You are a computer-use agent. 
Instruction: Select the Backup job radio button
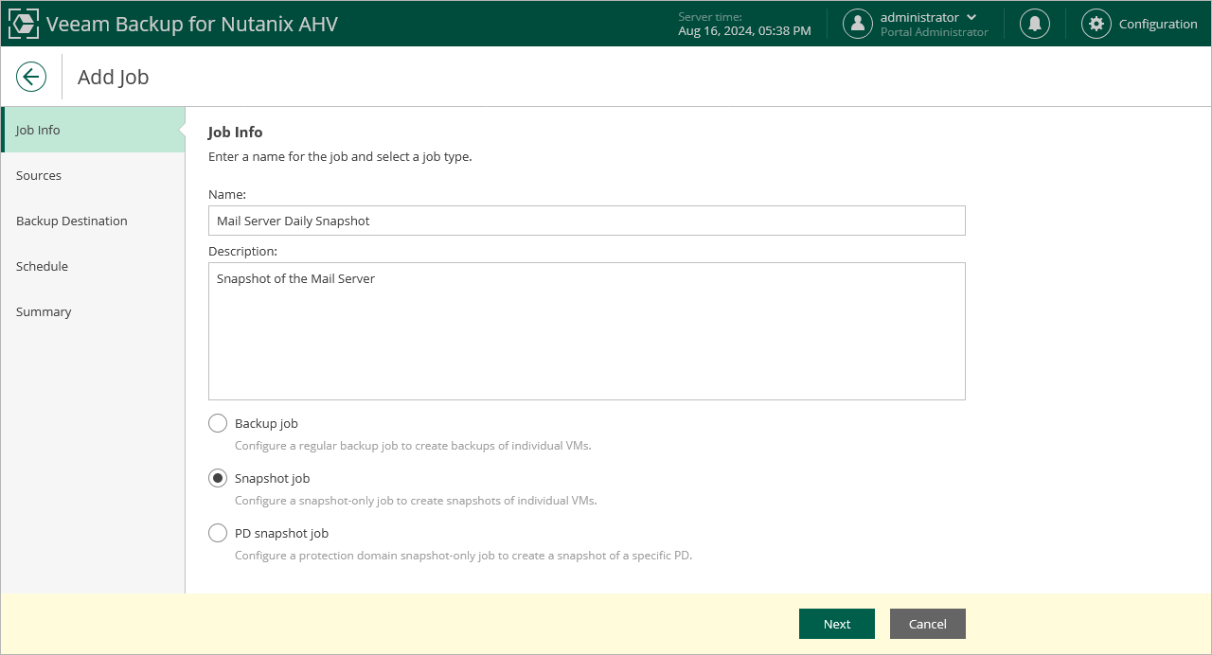pyautogui.click(x=218, y=423)
